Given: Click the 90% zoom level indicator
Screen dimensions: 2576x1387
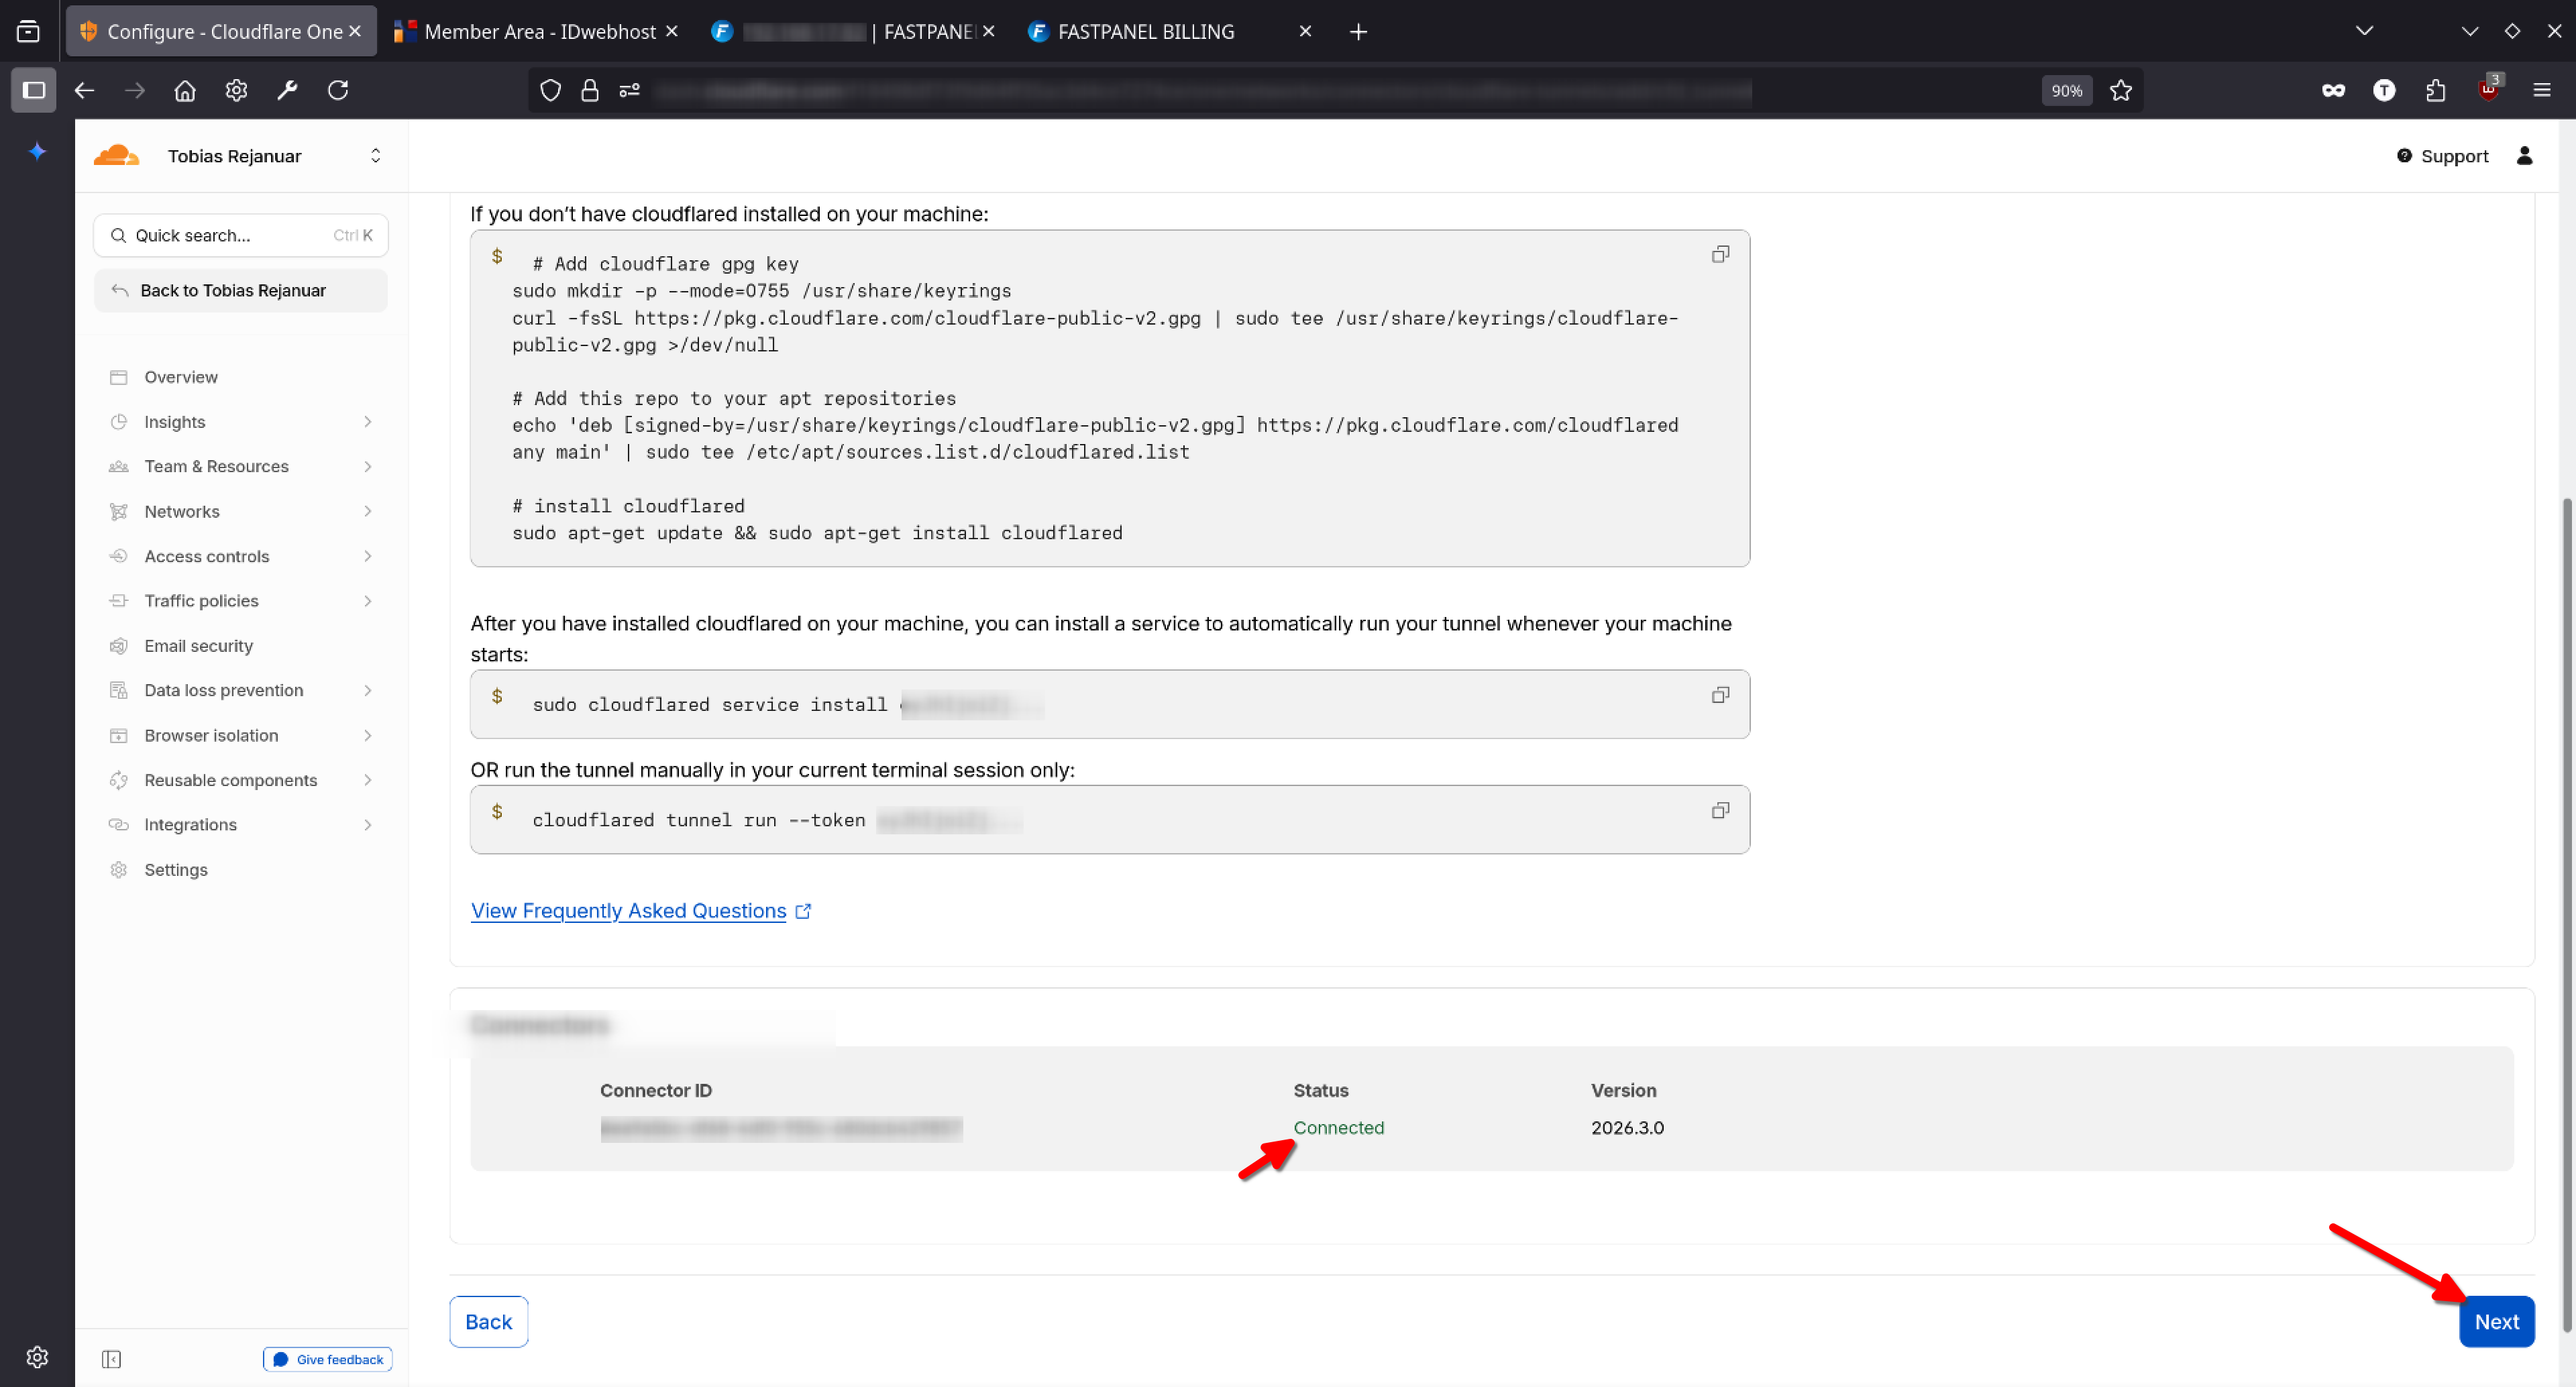Looking at the screenshot, I should [2066, 91].
